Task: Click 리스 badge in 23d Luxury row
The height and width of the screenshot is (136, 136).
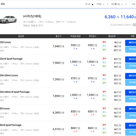Action: pos(104,46)
